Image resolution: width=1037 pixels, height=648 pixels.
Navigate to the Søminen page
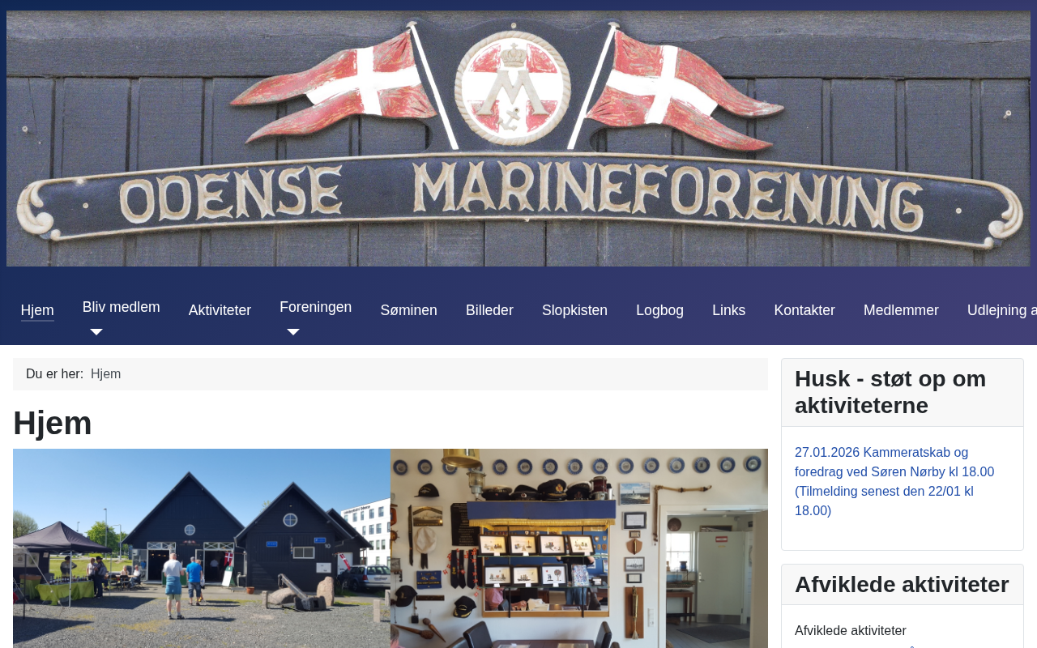(409, 310)
